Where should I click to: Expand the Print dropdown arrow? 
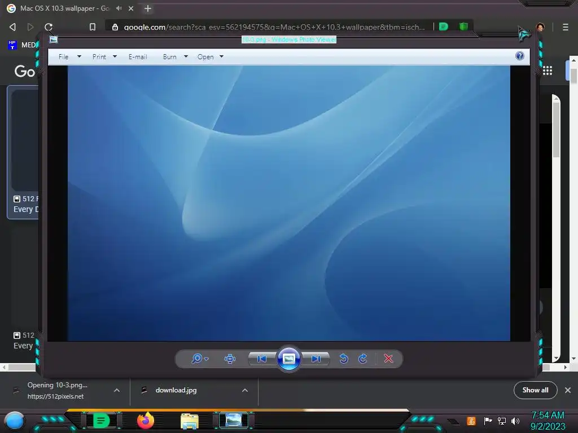click(x=115, y=57)
